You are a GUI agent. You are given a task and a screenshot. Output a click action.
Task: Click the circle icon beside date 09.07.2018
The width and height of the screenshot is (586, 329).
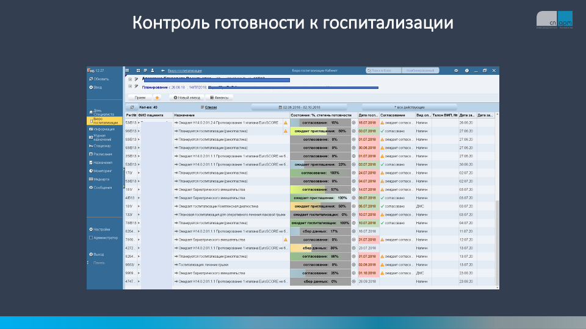coord(353,197)
